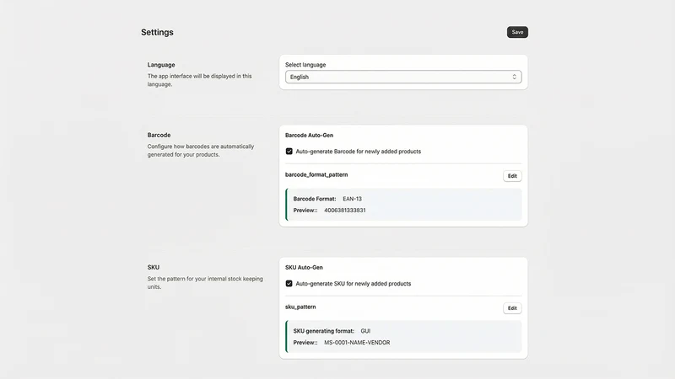Click barcode preview 4006381333831
The image size is (675, 379).
pyautogui.click(x=345, y=210)
